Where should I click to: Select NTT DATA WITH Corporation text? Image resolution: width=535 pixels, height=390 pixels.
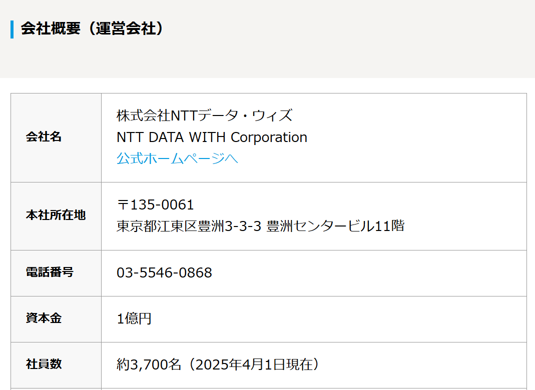pyautogui.click(x=212, y=137)
